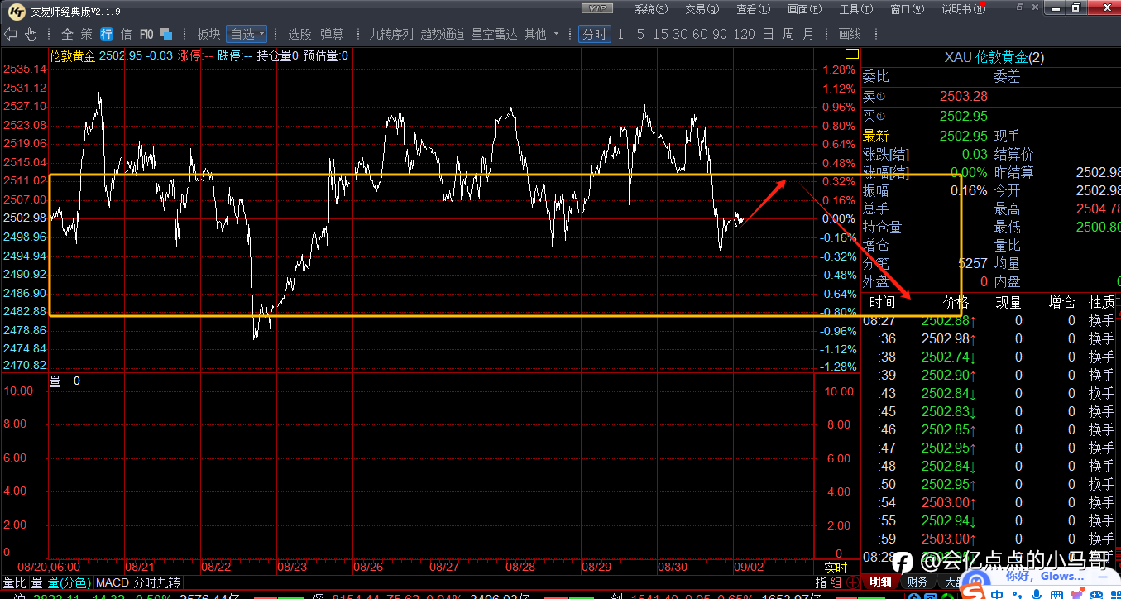Open the 星空雷达 radar feature
1121x599 pixels.
tap(495, 34)
